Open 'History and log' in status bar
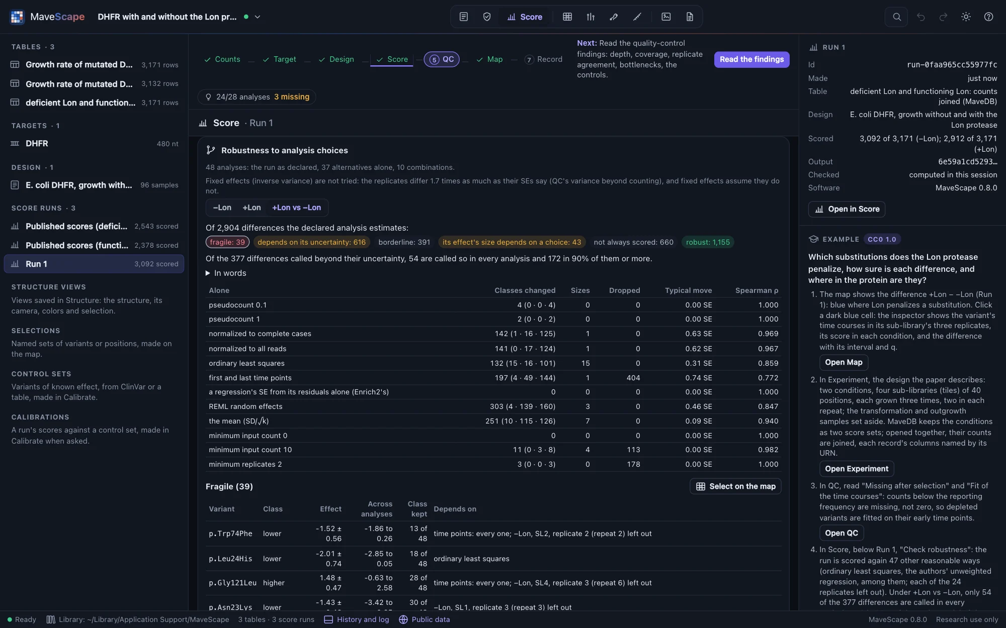 point(357,619)
